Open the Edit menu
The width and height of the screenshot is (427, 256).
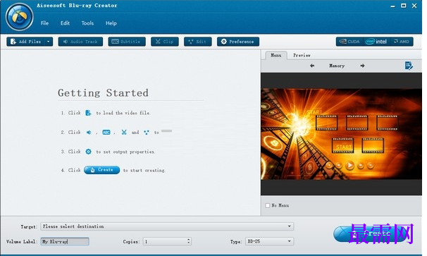(x=65, y=23)
